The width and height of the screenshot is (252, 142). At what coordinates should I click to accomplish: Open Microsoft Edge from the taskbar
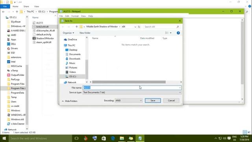113,138
